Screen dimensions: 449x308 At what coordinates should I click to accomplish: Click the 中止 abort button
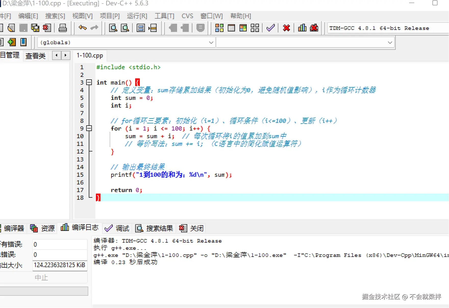(41, 277)
